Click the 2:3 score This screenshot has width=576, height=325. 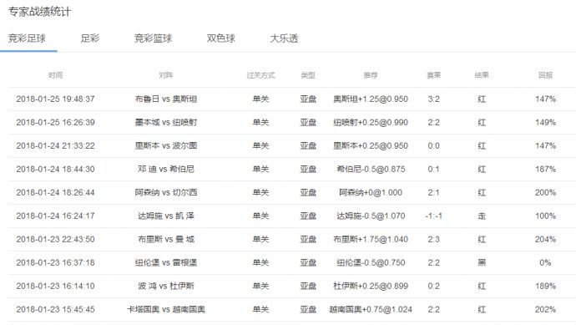tap(434, 239)
